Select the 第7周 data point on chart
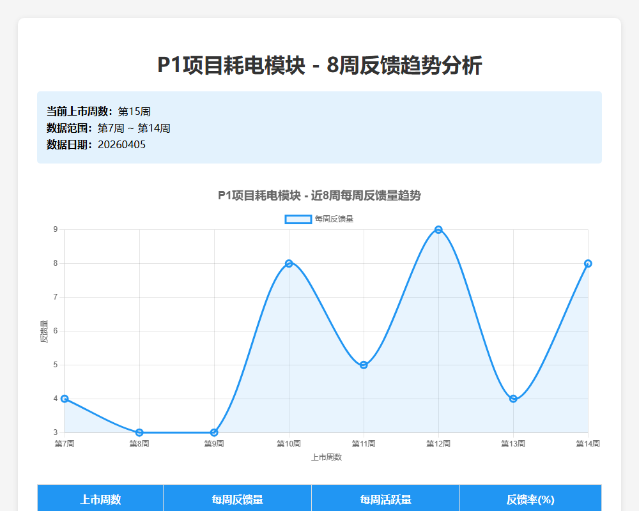The height and width of the screenshot is (511, 639). tap(65, 399)
